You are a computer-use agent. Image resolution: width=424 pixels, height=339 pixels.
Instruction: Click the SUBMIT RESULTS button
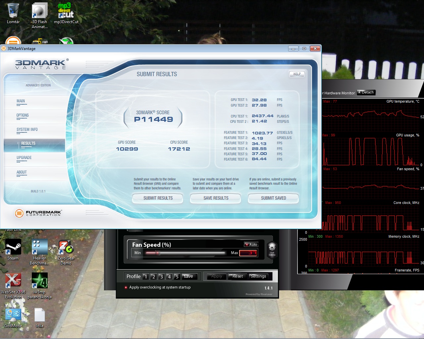158,198
